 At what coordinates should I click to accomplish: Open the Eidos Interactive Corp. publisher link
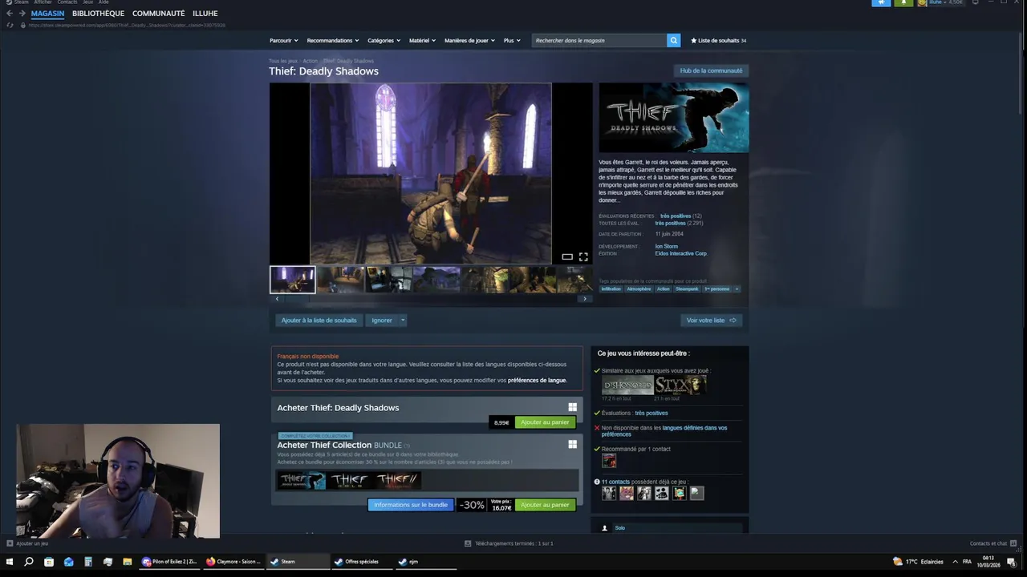pyautogui.click(x=680, y=253)
